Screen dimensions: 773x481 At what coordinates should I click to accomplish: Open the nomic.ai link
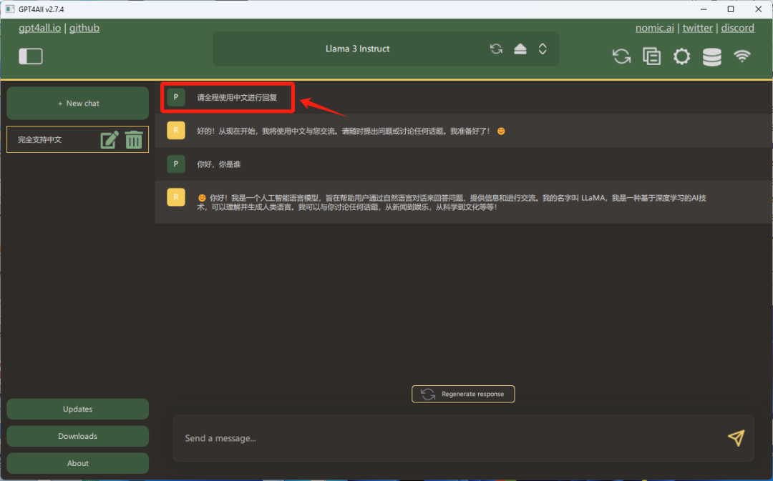[x=655, y=28]
